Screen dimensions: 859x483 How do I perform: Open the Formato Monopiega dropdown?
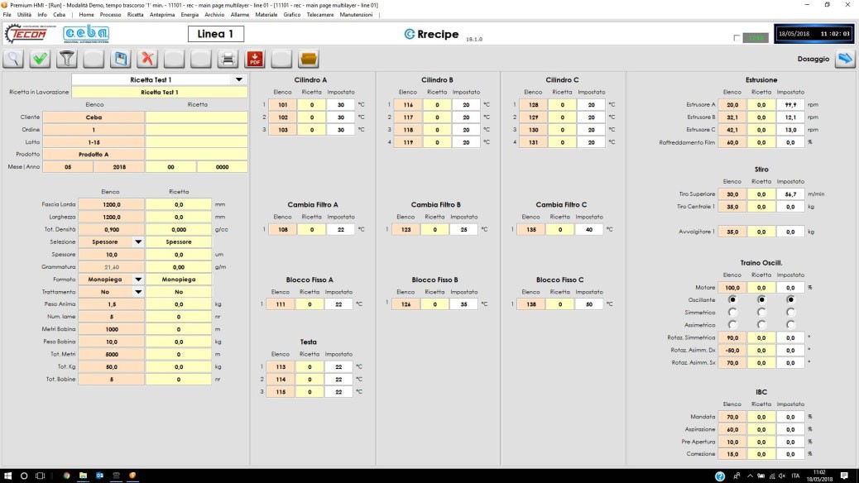(x=138, y=280)
